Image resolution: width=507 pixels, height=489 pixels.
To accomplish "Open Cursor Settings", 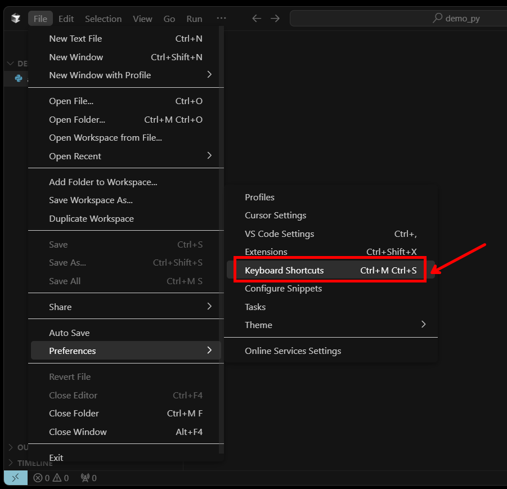I will [x=331, y=216].
